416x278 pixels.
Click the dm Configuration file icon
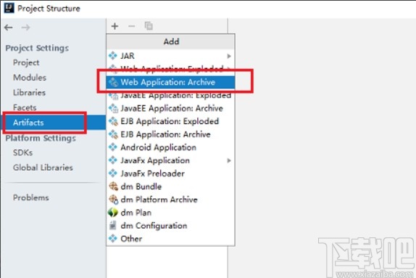113,226
